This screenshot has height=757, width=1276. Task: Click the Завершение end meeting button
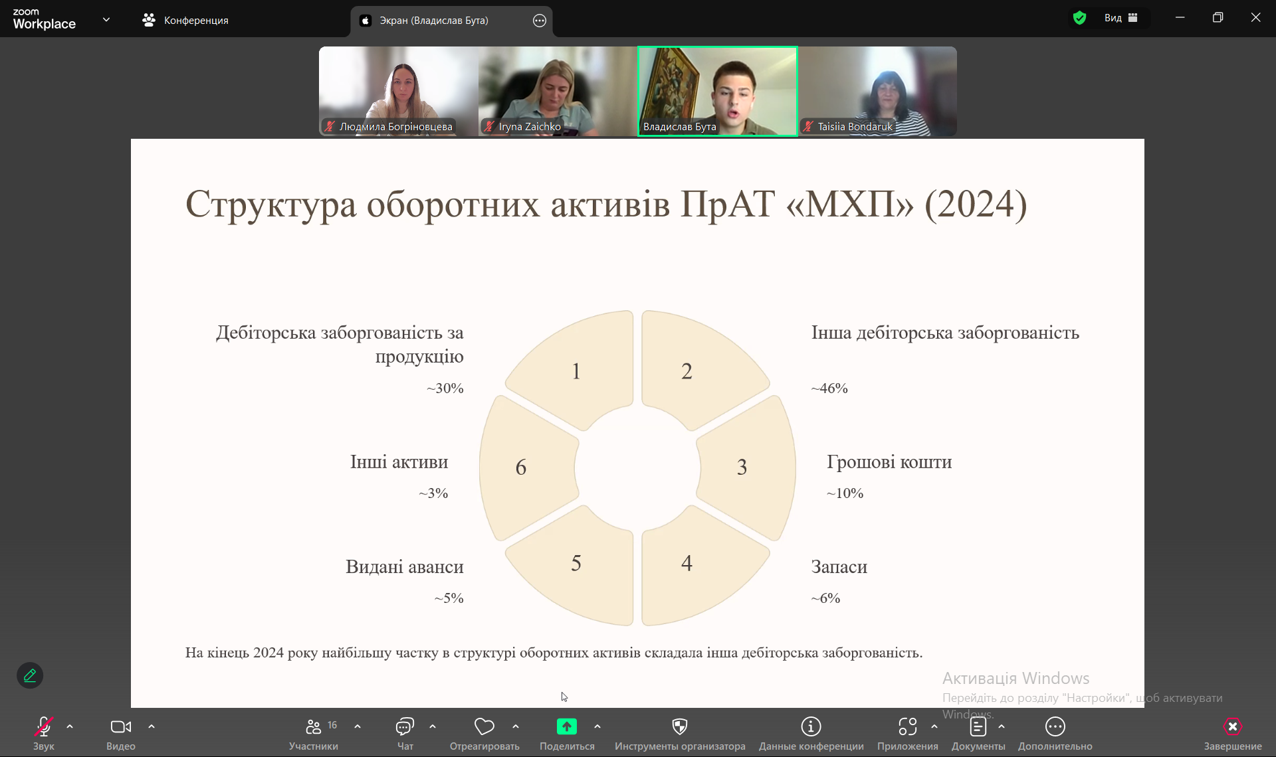1232,727
